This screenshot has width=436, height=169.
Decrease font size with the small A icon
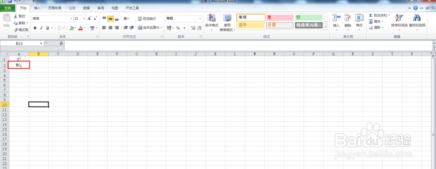click(95, 19)
